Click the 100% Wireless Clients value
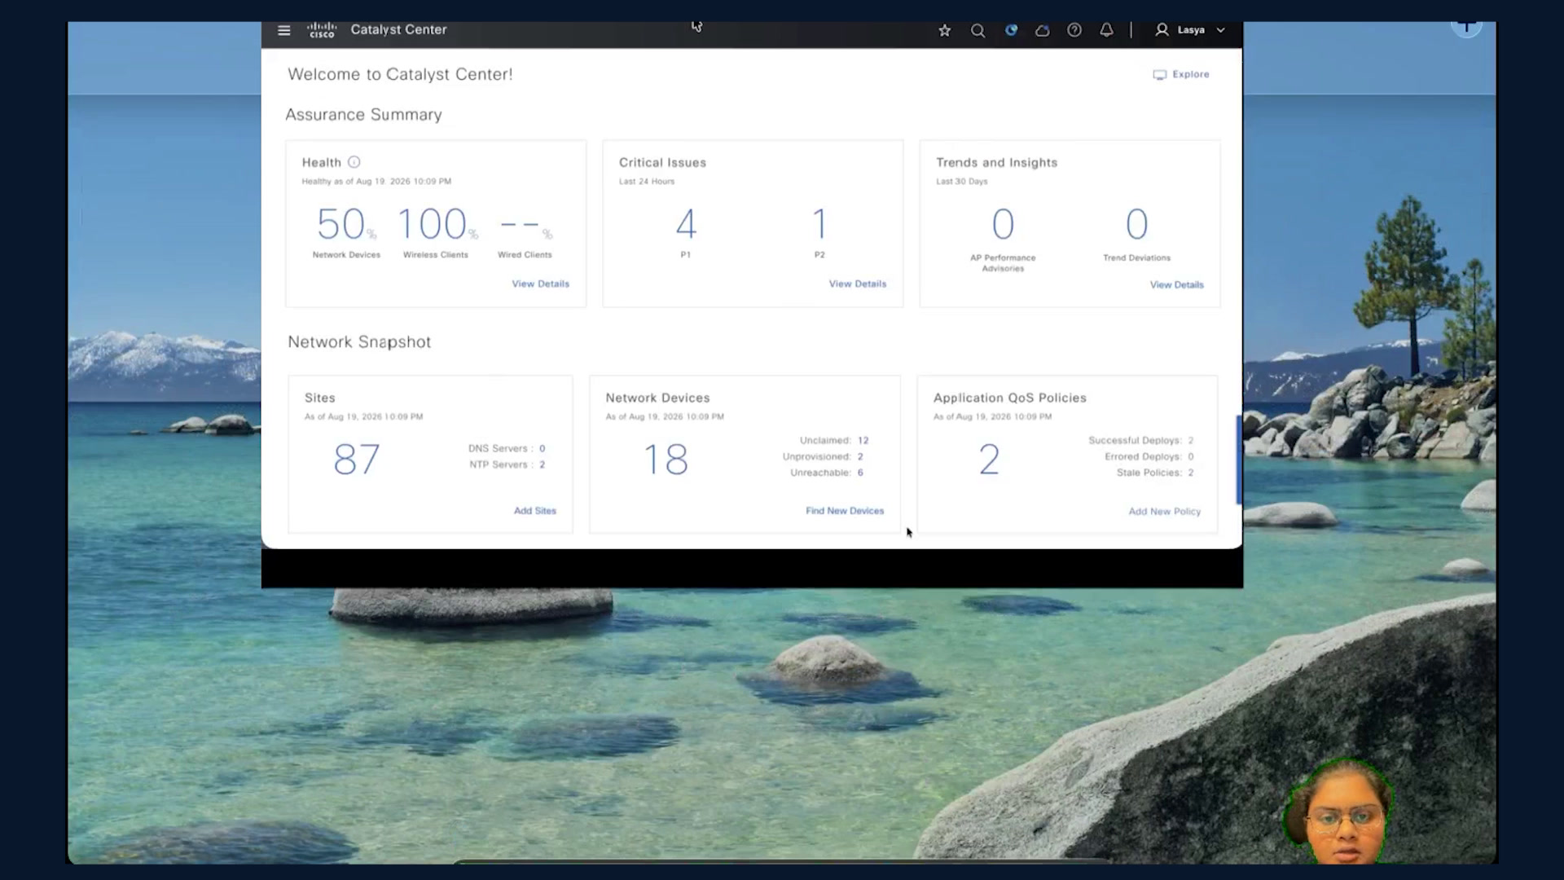 [x=437, y=223]
